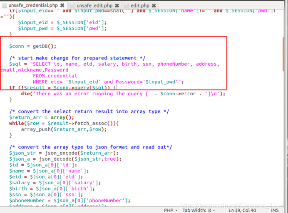Click the $json_a = json_decode line

tap(65, 159)
